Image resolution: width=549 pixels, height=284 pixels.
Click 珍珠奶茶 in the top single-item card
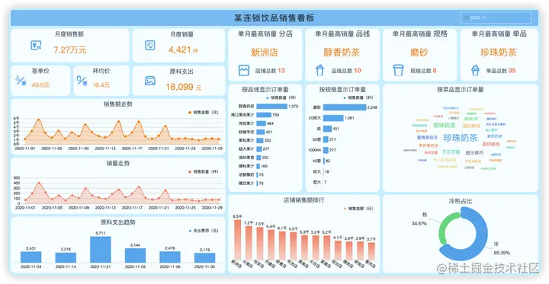(x=499, y=53)
